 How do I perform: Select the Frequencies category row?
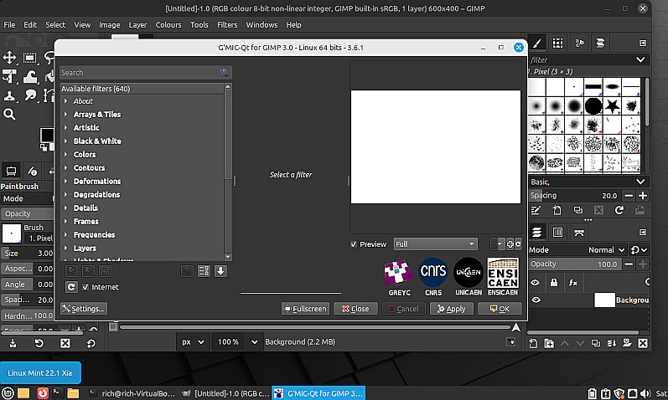142,235
